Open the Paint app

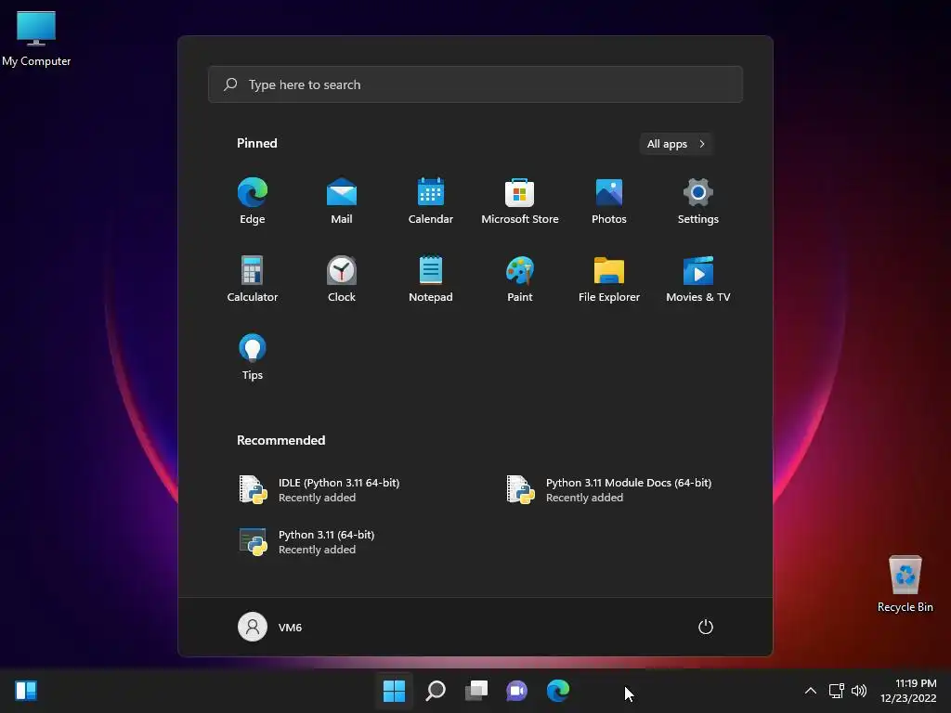[x=520, y=279]
